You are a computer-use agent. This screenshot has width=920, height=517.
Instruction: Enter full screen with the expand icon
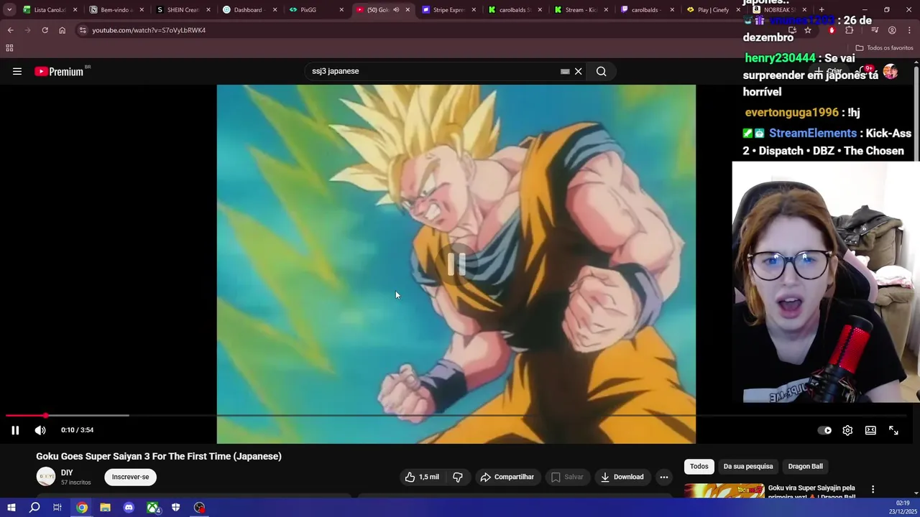[x=893, y=430]
